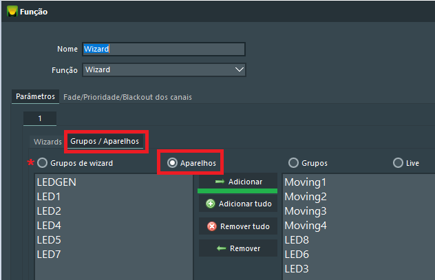Choose the Grupos radio option
This screenshot has width=435, height=280.
pyautogui.click(x=293, y=163)
